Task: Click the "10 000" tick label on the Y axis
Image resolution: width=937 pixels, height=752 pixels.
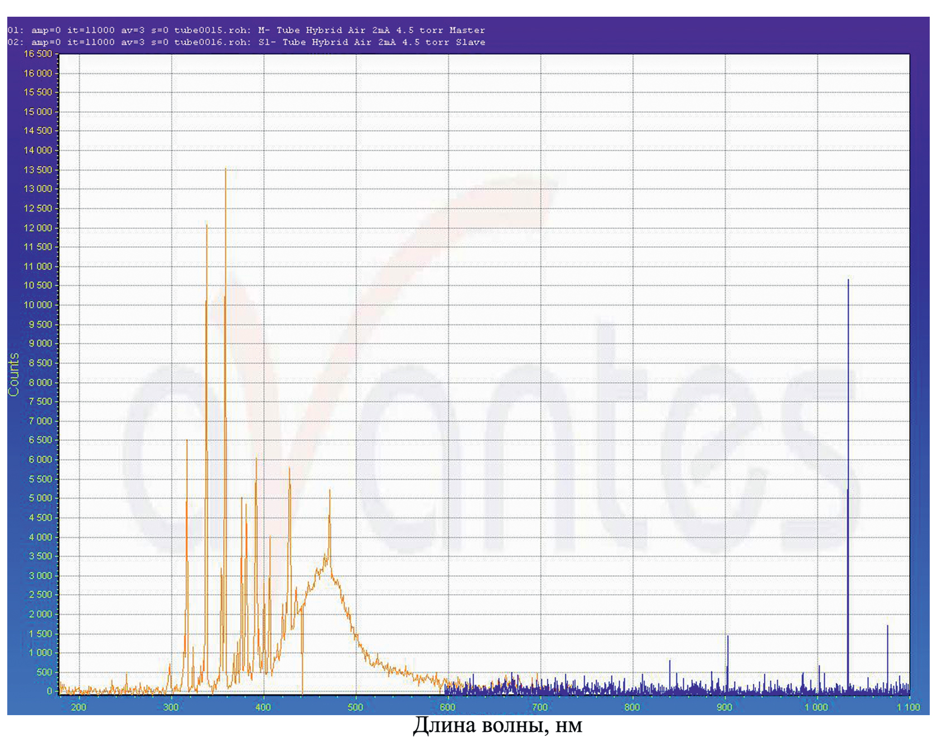Action: 37,305
